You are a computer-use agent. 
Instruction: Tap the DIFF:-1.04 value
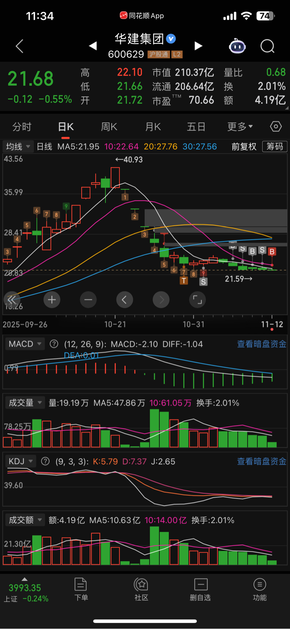click(x=182, y=344)
